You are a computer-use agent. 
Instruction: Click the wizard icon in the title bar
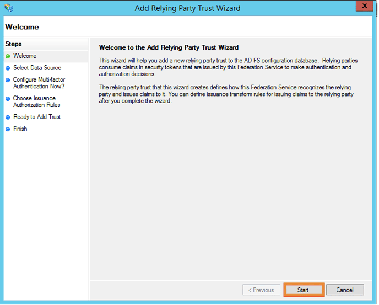(x=9, y=8)
